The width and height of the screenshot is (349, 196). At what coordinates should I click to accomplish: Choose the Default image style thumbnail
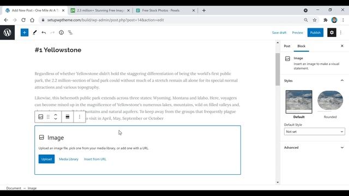[299, 102]
